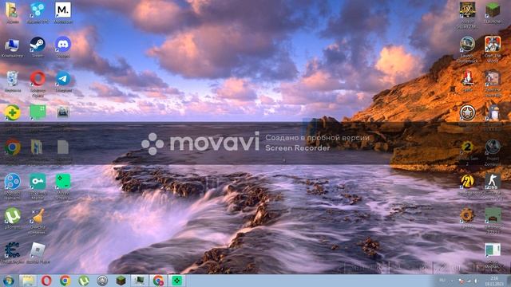Image resolution: width=511 pixels, height=287 pixels.
Task: Launch the Opera browser desktop shortcut
Action: click(38, 79)
